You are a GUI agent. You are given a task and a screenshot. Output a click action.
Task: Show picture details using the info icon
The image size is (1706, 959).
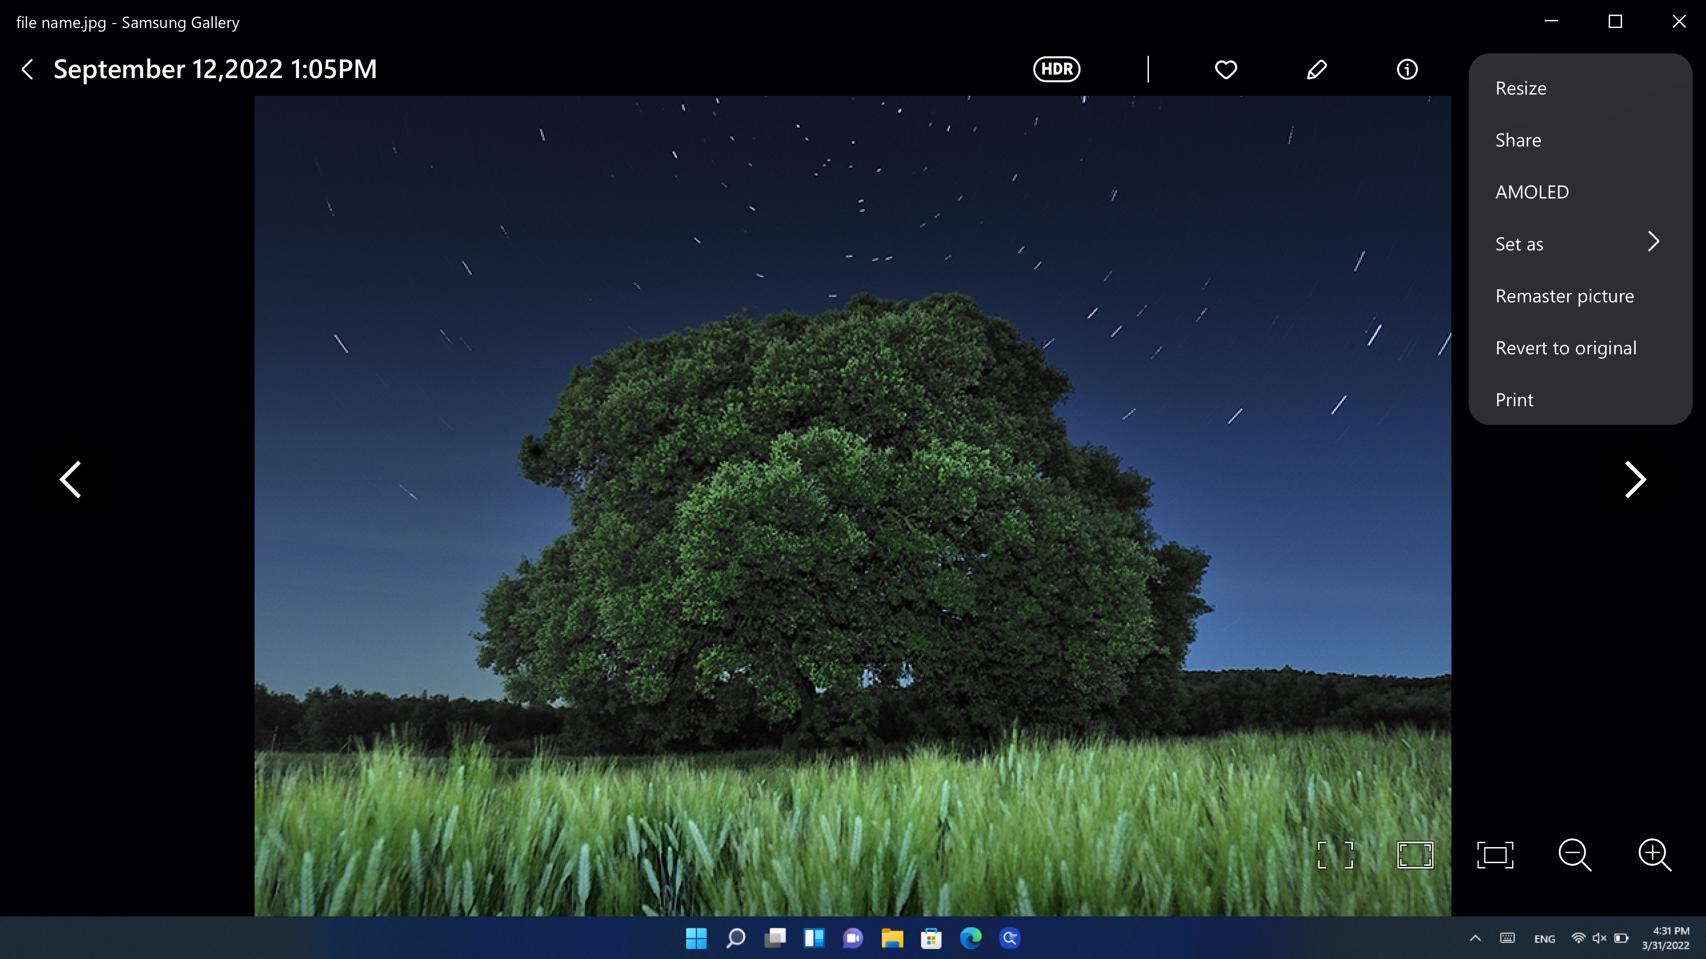[x=1407, y=70]
